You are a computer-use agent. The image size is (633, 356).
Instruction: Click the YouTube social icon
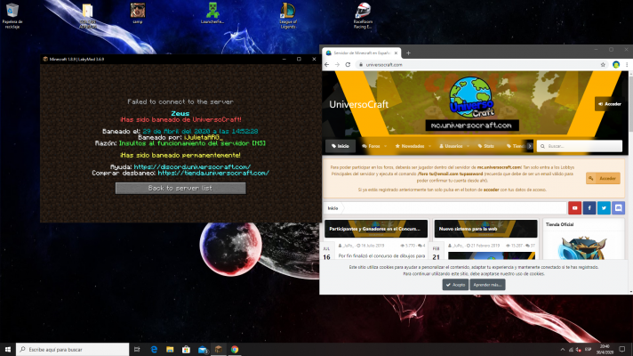point(576,208)
